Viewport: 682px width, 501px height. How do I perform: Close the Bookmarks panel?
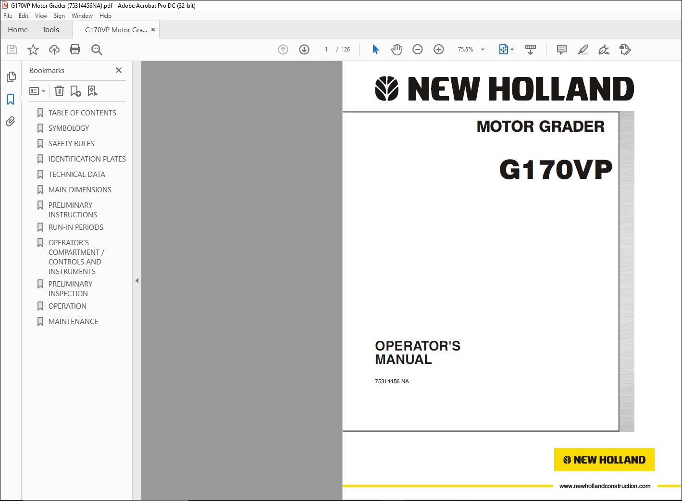[x=119, y=70]
